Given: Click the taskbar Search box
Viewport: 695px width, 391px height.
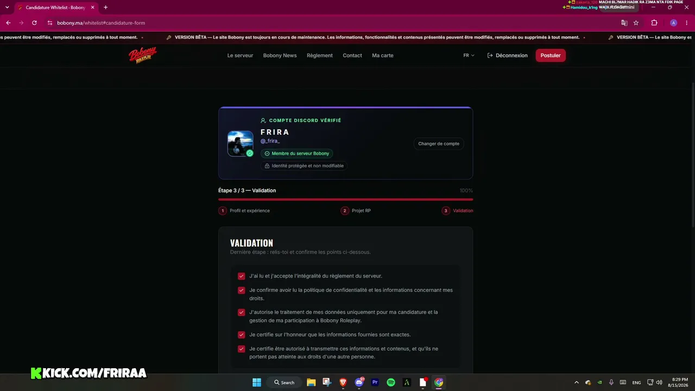Looking at the screenshot, I should pyautogui.click(x=284, y=382).
